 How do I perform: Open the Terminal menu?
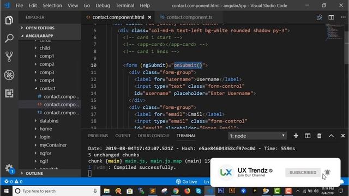coord(125,5)
